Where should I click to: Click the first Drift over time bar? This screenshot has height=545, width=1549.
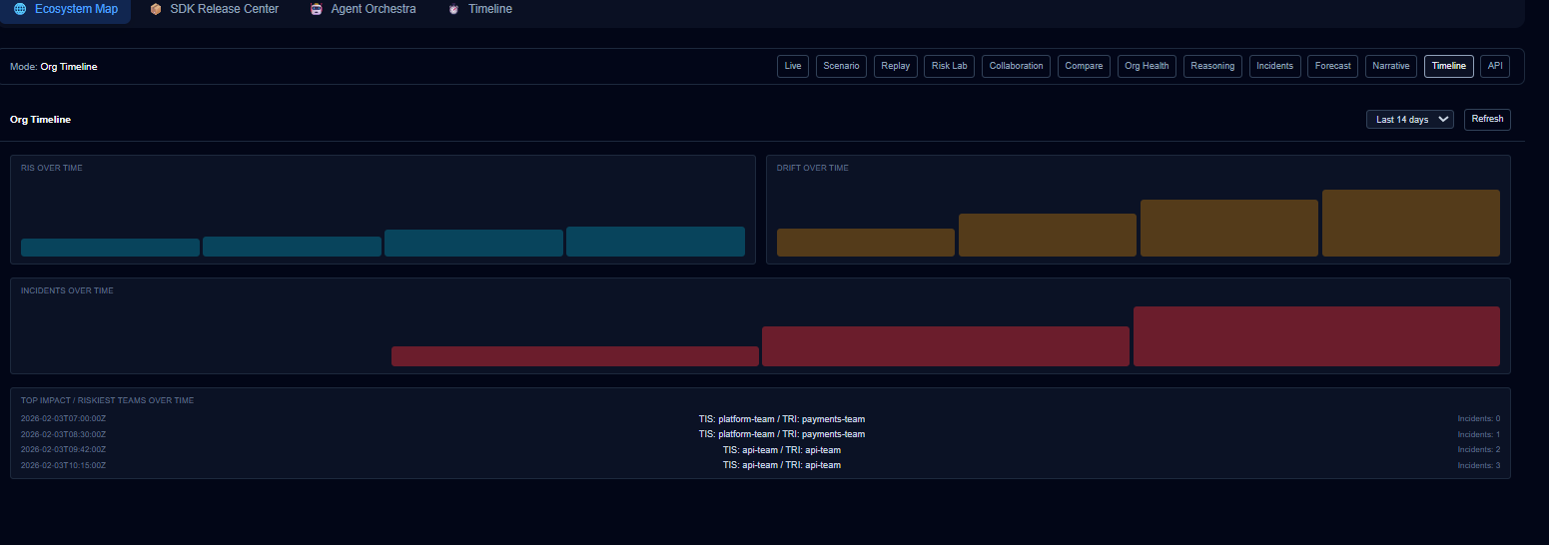point(866,243)
